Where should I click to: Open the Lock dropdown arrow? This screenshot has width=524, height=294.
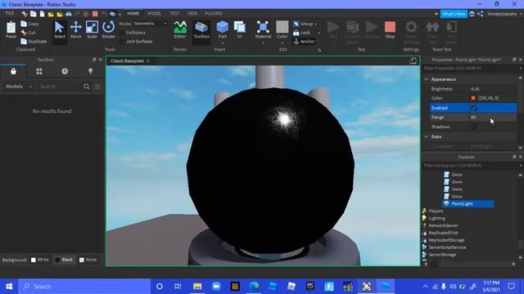[318, 33]
